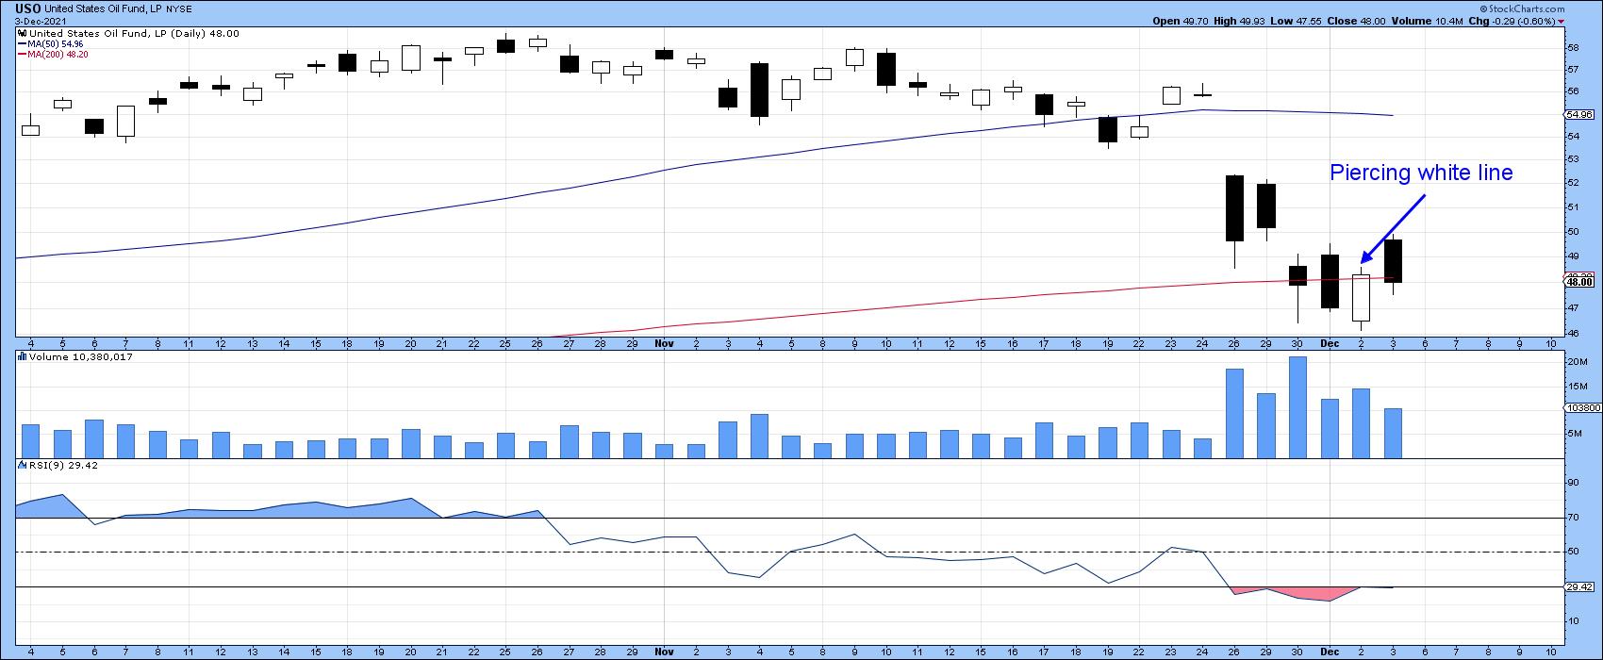This screenshot has height=660, width=1603.
Task: Click the tallest volume bar on Nov 30
Action: tap(1297, 407)
